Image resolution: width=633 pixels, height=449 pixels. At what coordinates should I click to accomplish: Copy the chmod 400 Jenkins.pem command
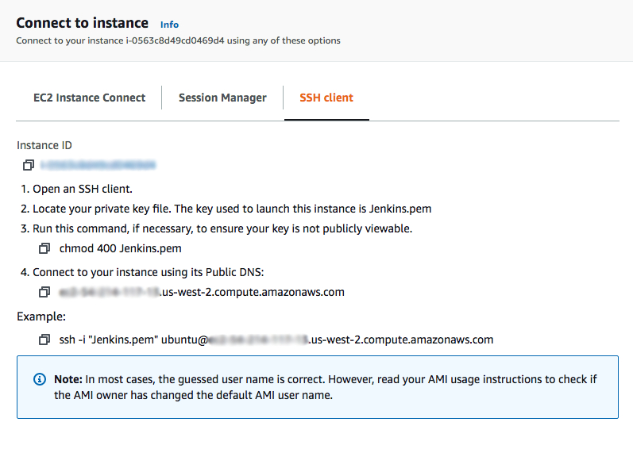coord(44,248)
